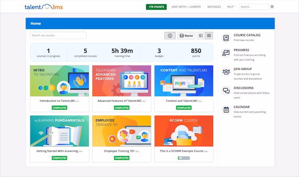Click the TalentLMS logo
This screenshot has width=299, height=177.
(44, 7)
